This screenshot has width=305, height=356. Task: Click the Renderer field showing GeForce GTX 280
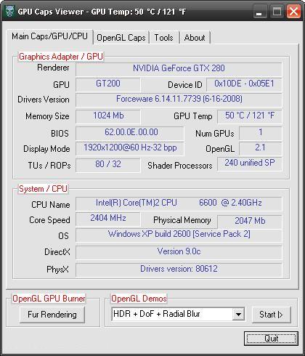(179, 68)
